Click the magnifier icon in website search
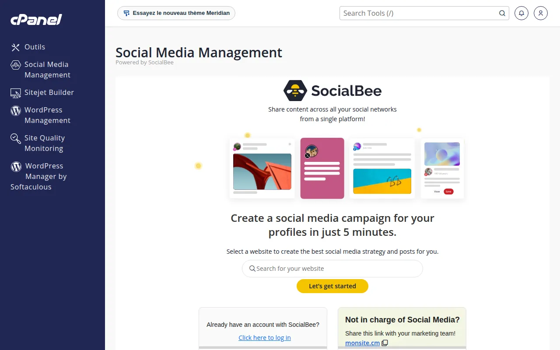This screenshot has width=560, height=350. click(252, 269)
